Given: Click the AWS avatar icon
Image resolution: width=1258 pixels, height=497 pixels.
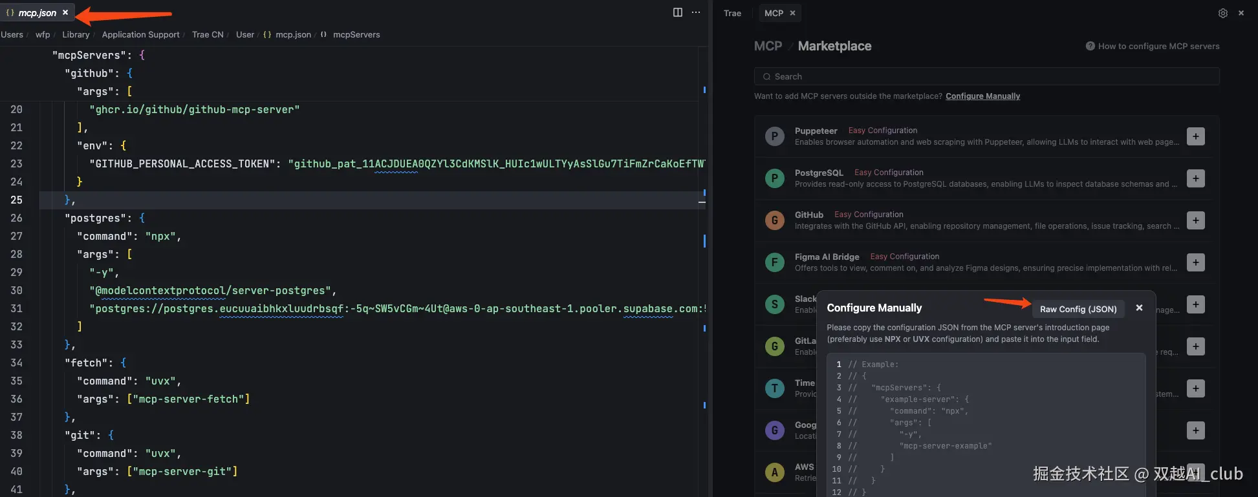Looking at the screenshot, I should coord(774,472).
